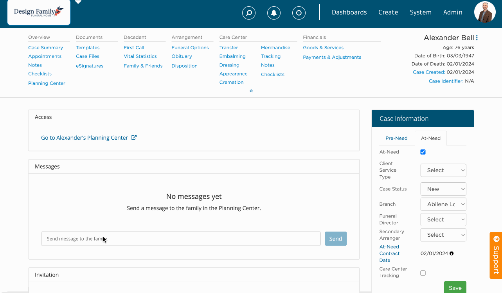
Task: View notifications via the bell icon
Action: coord(274,13)
